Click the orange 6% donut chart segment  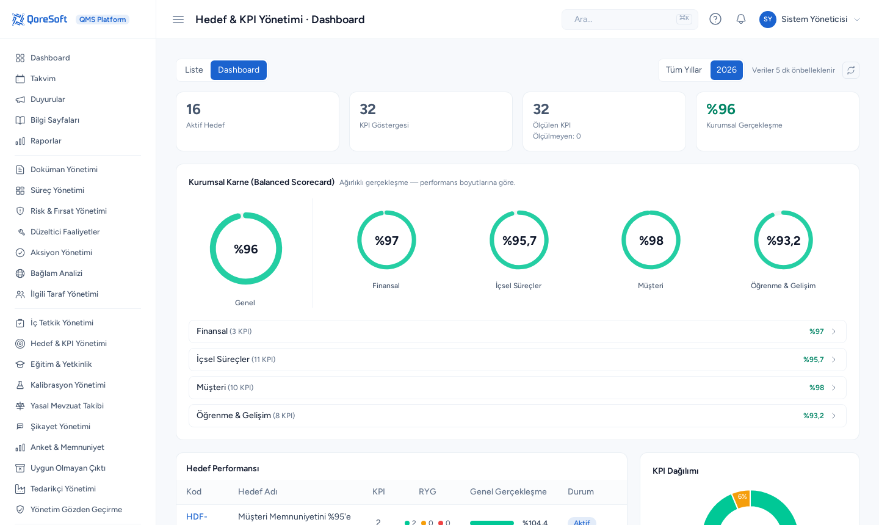point(742,498)
